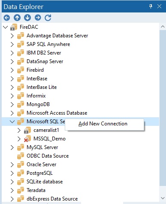Click the MSSQL_Demo red X connection icon
166x204 pixels.
pos(27,139)
